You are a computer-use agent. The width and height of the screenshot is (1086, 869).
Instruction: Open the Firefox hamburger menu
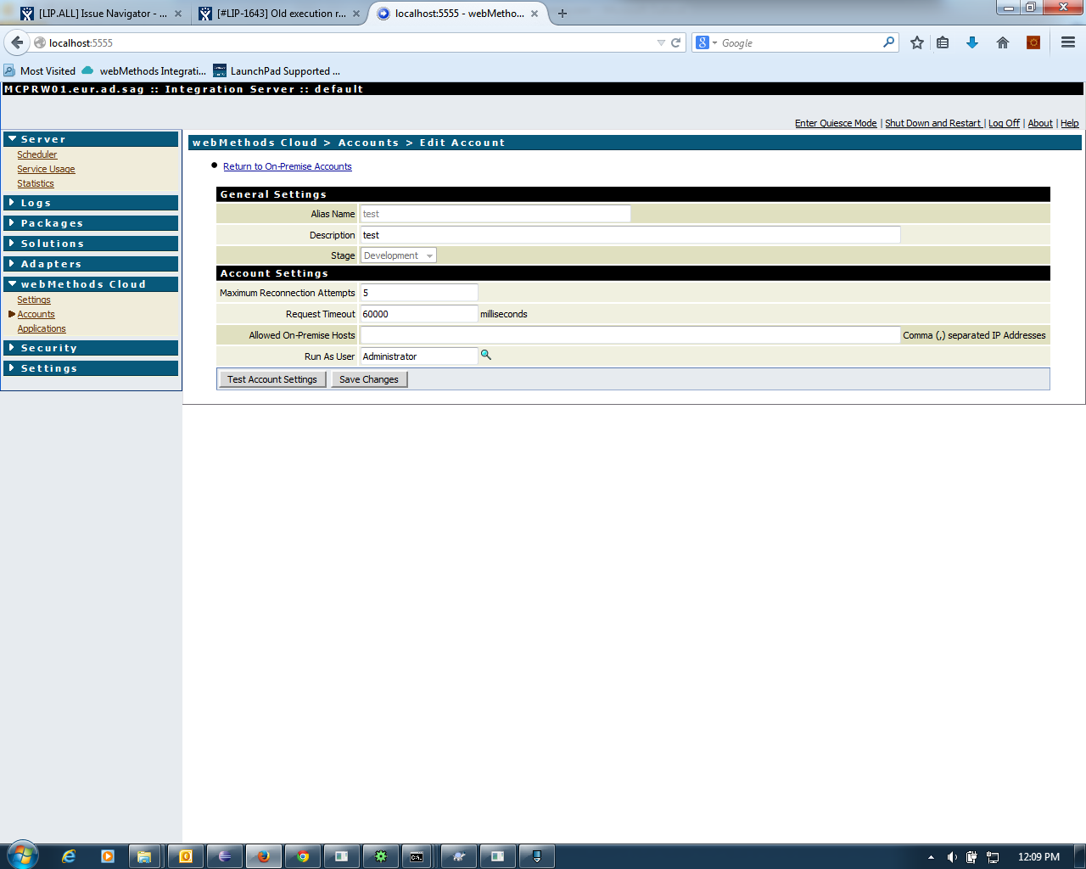pyautogui.click(x=1068, y=42)
